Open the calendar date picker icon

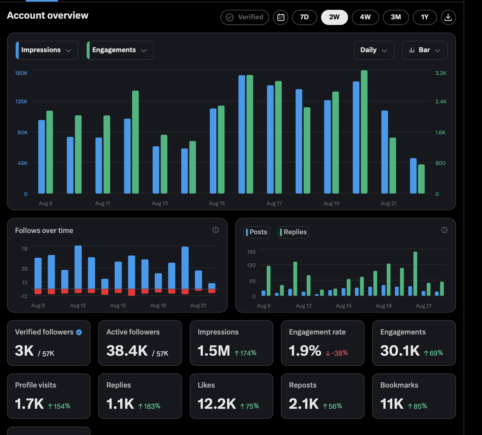(281, 17)
